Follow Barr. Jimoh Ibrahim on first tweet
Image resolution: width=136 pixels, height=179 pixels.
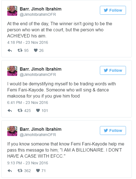click(x=113, y=10)
